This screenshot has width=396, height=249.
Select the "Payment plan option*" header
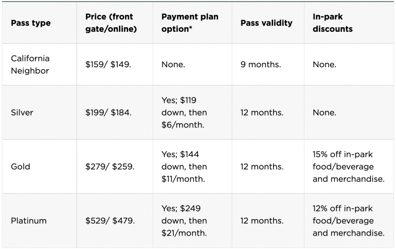(190, 23)
